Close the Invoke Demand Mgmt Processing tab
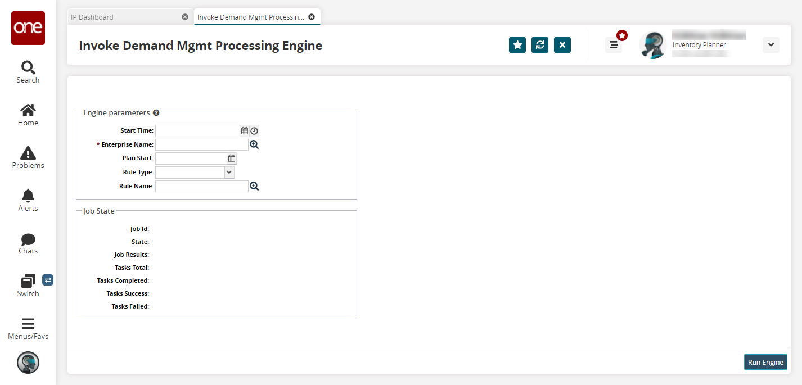 pos(312,17)
